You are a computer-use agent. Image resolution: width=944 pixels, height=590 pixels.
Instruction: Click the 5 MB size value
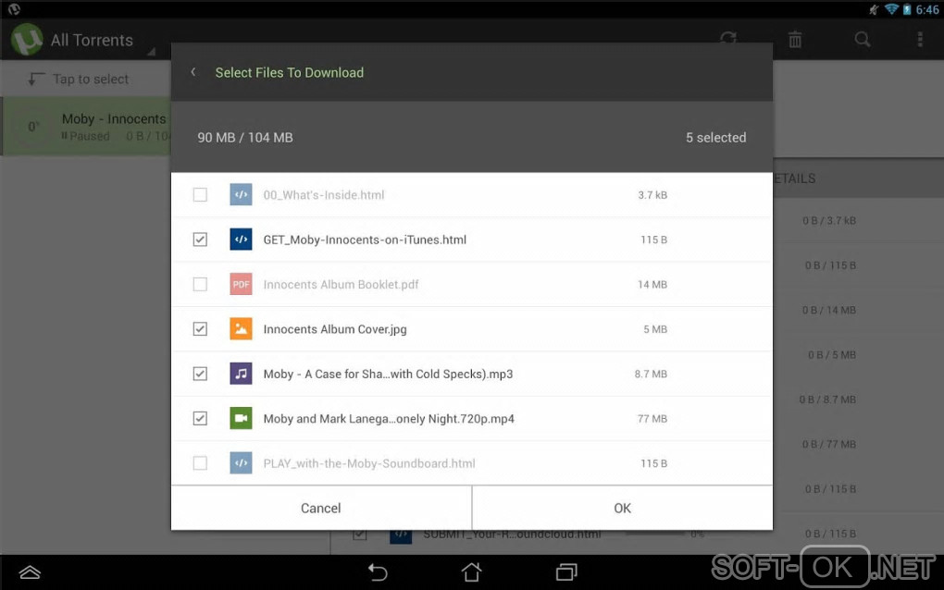(x=655, y=329)
